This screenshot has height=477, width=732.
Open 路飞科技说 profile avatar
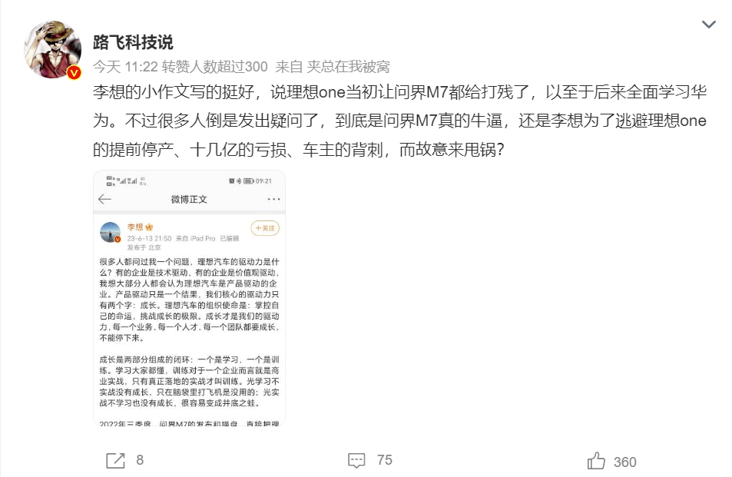tap(53, 49)
